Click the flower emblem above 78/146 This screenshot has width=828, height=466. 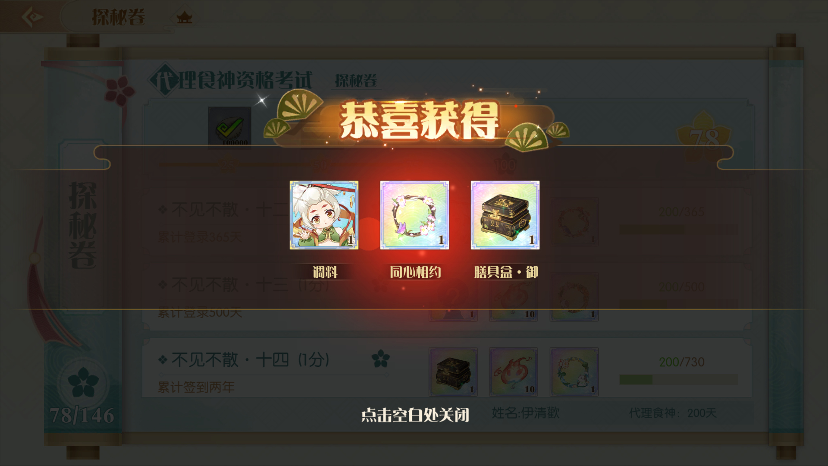(83, 382)
